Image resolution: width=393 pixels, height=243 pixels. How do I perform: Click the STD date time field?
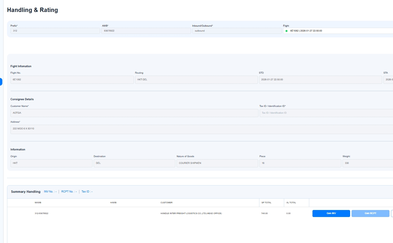pos(320,80)
